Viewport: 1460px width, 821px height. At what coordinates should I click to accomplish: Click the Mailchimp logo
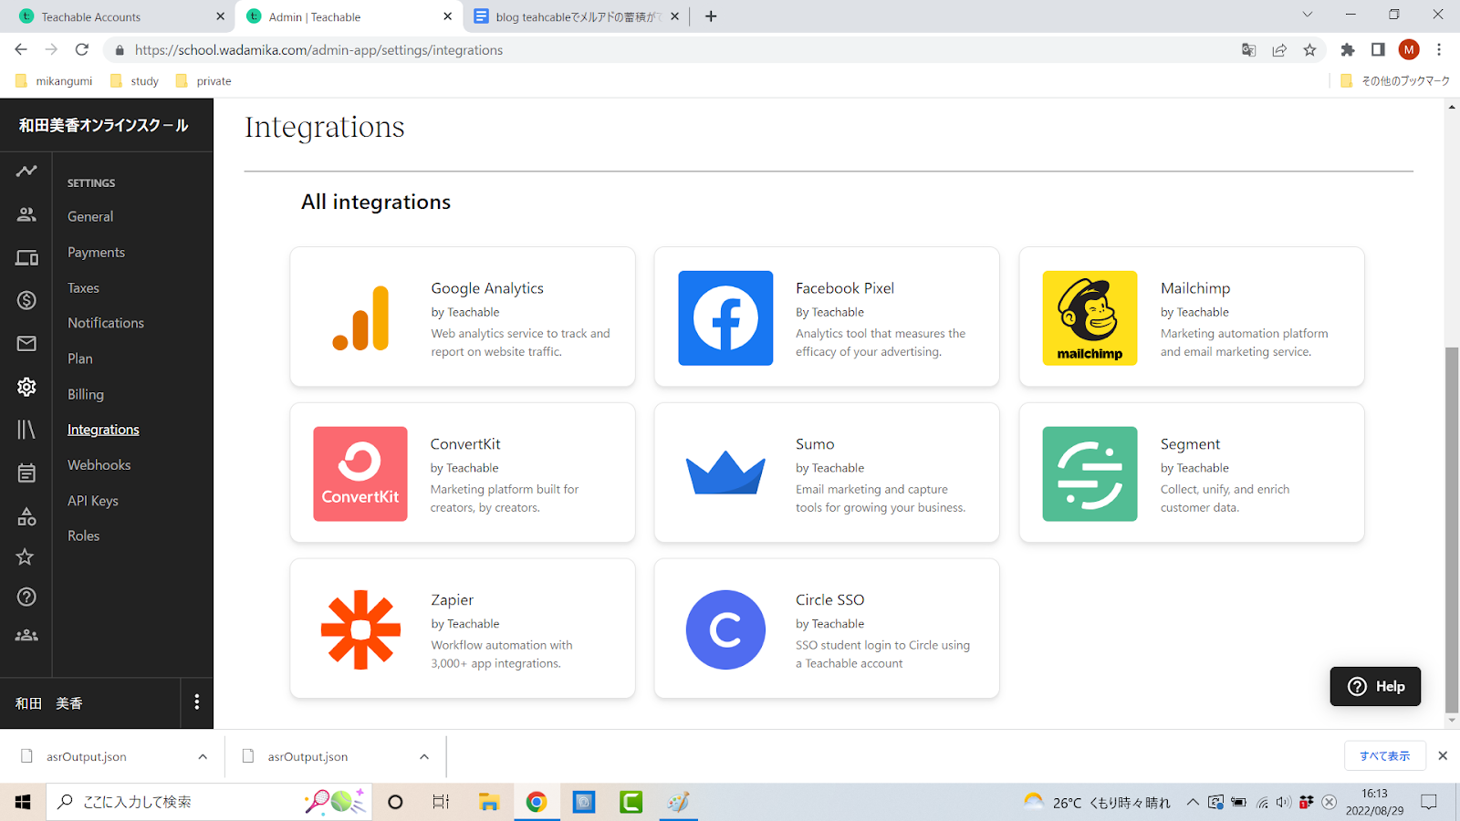click(1090, 318)
